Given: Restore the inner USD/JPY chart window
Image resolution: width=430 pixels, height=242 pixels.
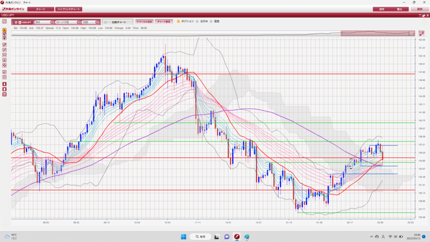Looking at the screenshot, I should (x=424, y=16).
